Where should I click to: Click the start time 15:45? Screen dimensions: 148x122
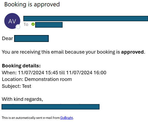click(52, 73)
